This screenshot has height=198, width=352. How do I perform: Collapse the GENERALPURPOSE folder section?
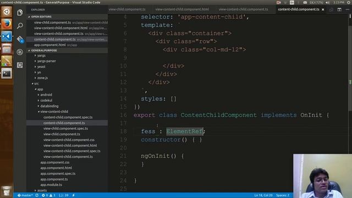pyautogui.click(x=67, y=50)
